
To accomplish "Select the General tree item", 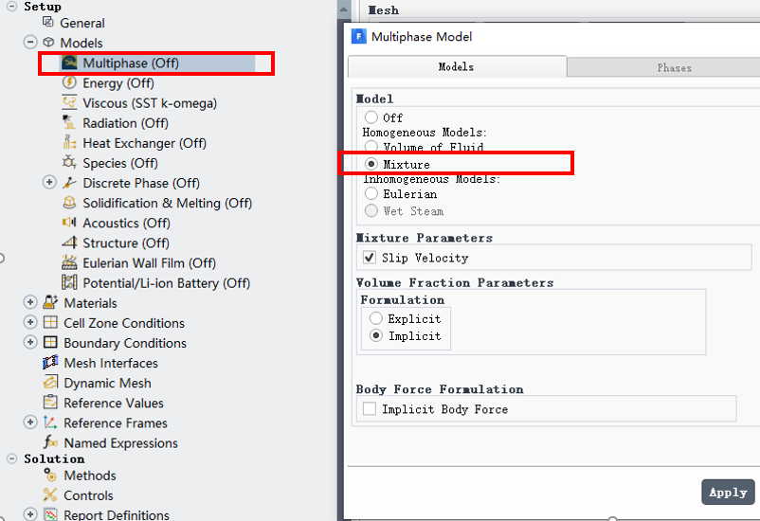I will [81, 23].
